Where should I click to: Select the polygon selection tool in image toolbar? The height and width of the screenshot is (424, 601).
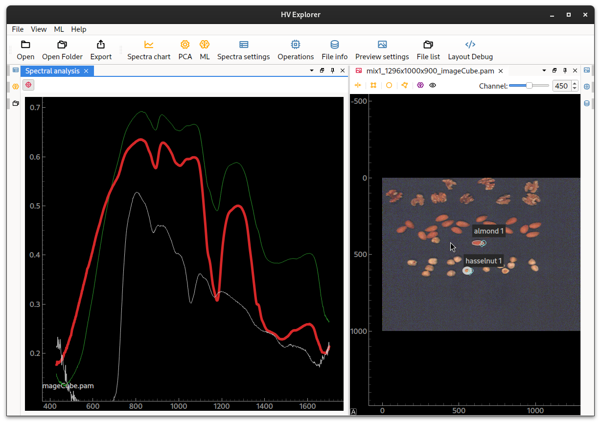pyautogui.click(x=405, y=85)
